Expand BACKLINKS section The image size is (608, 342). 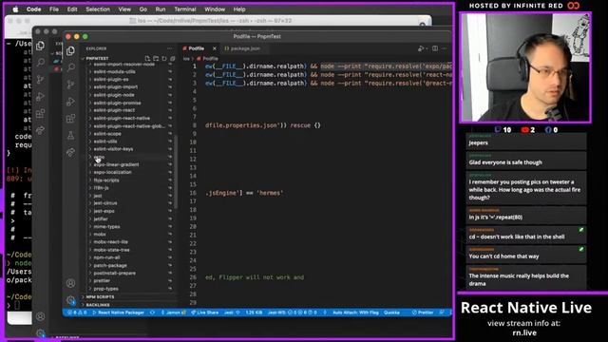point(129,305)
